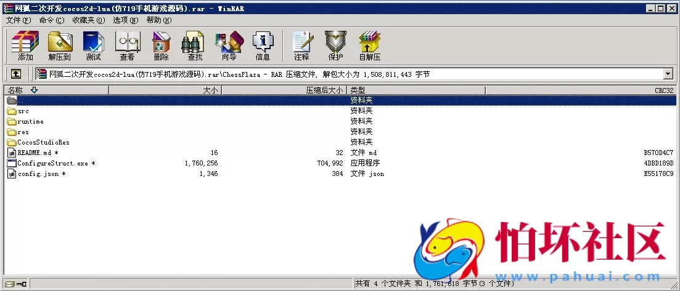680x291 pixels.
Task: Select the CocosStudioRes folder icon
Action: click(x=12, y=142)
